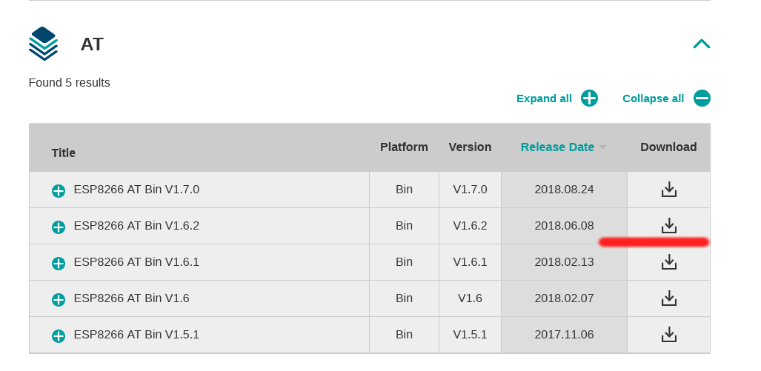Select the release date 2017.11.06 cell
The width and height of the screenshot is (761, 371).
pyautogui.click(x=564, y=335)
